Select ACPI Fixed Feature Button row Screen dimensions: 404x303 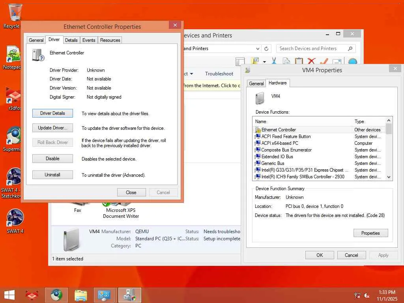319,136
